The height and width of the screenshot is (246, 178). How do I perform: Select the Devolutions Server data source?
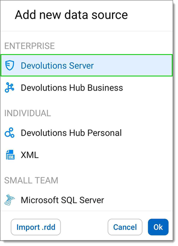87,66
